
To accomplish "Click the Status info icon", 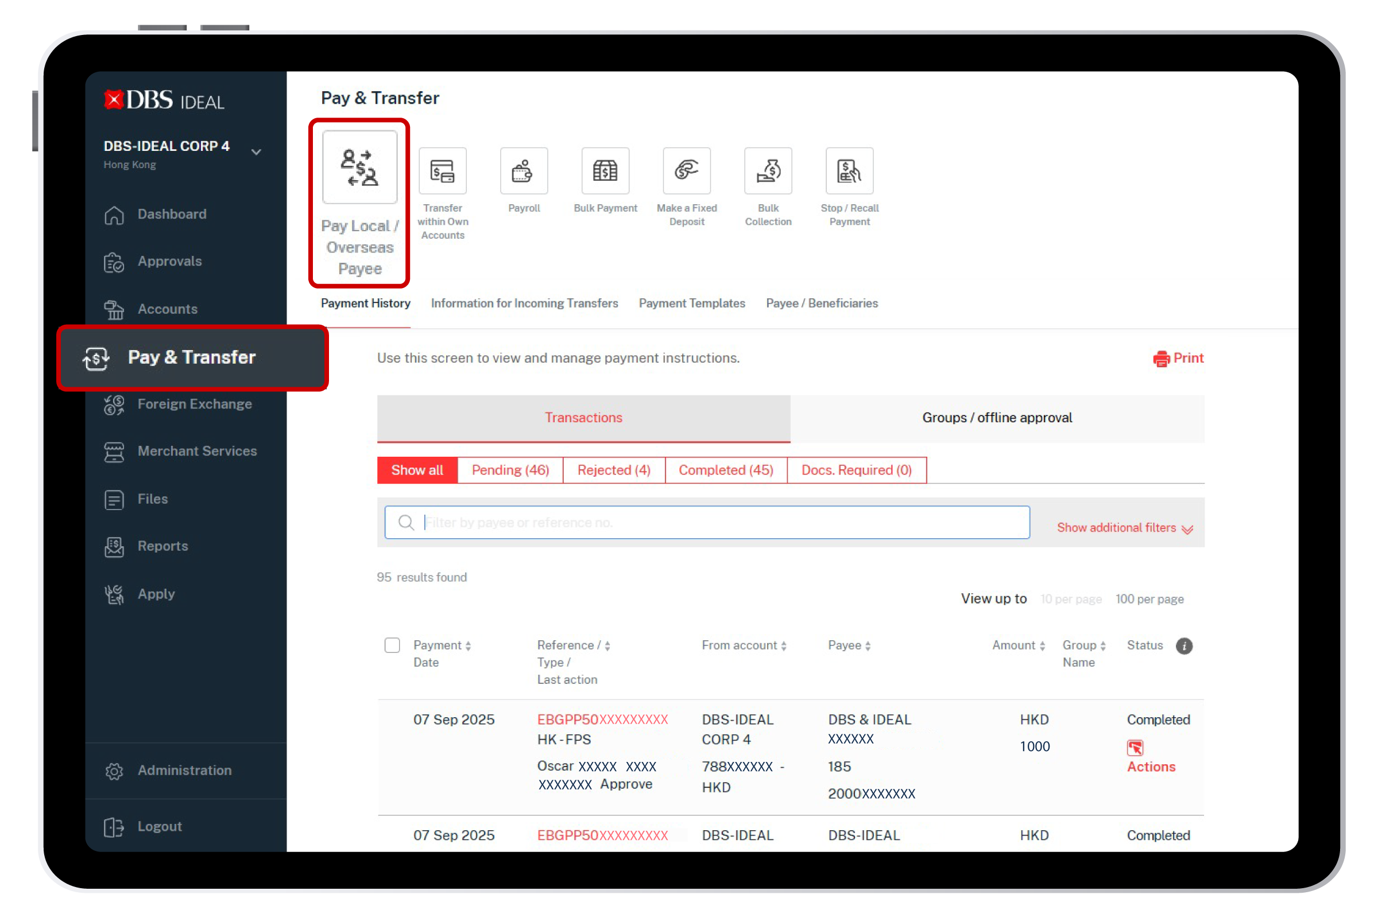I will 1183,646.
